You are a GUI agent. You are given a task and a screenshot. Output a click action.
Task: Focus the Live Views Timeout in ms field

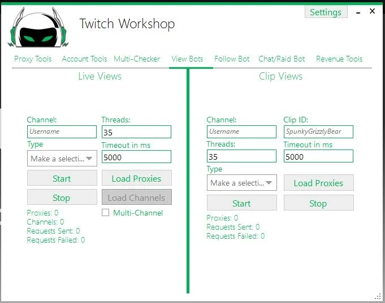click(136, 157)
